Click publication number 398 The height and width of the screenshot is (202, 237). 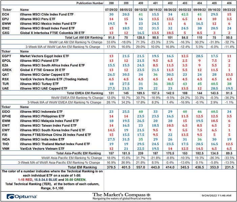pyautogui.click(x=111, y=3)
